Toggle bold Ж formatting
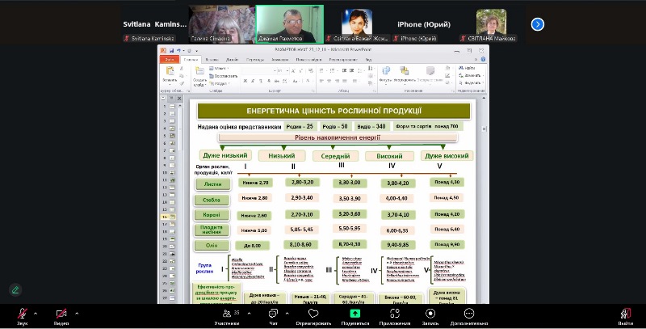 coord(245,81)
